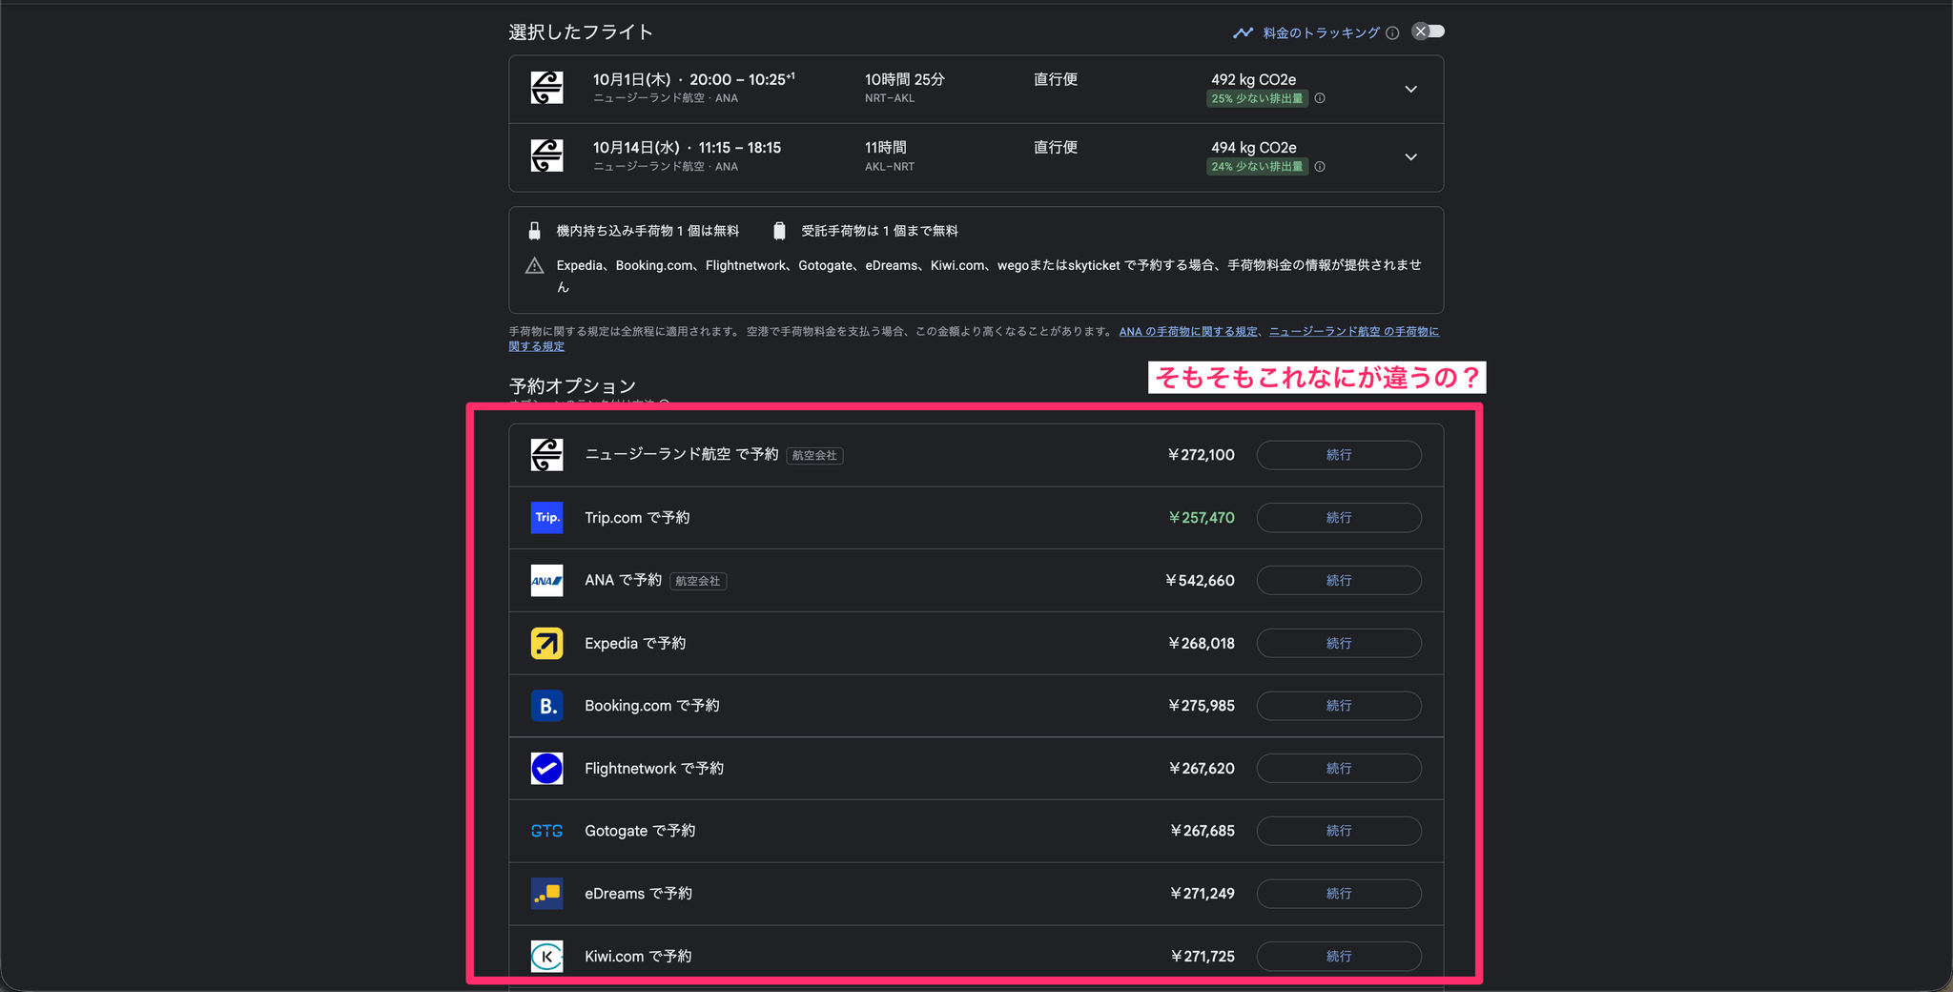Click 続行 for ニュージーランド航空 で予約

click(1339, 455)
